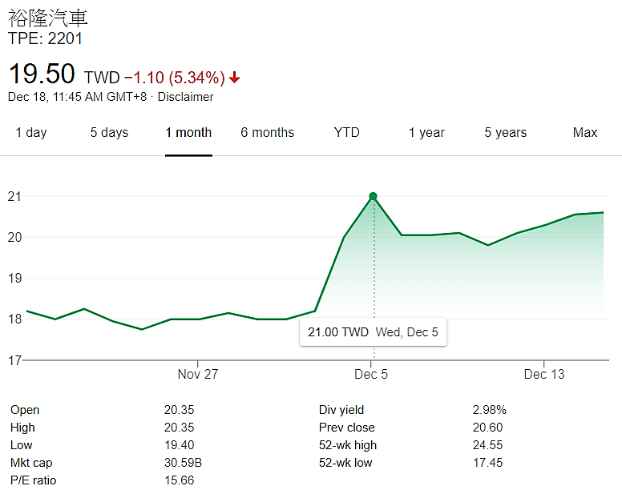The height and width of the screenshot is (490, 622).
Task: Click the −1.10 (5.34%) change value
Action: [175, 78]
